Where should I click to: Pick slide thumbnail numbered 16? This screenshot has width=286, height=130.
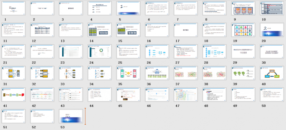click(157, 30)
